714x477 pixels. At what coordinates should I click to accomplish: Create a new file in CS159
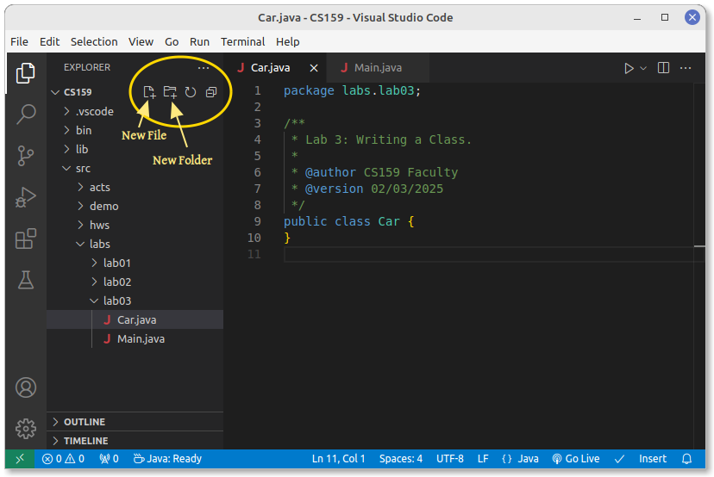pyautogui.click(x=149, y=92)
